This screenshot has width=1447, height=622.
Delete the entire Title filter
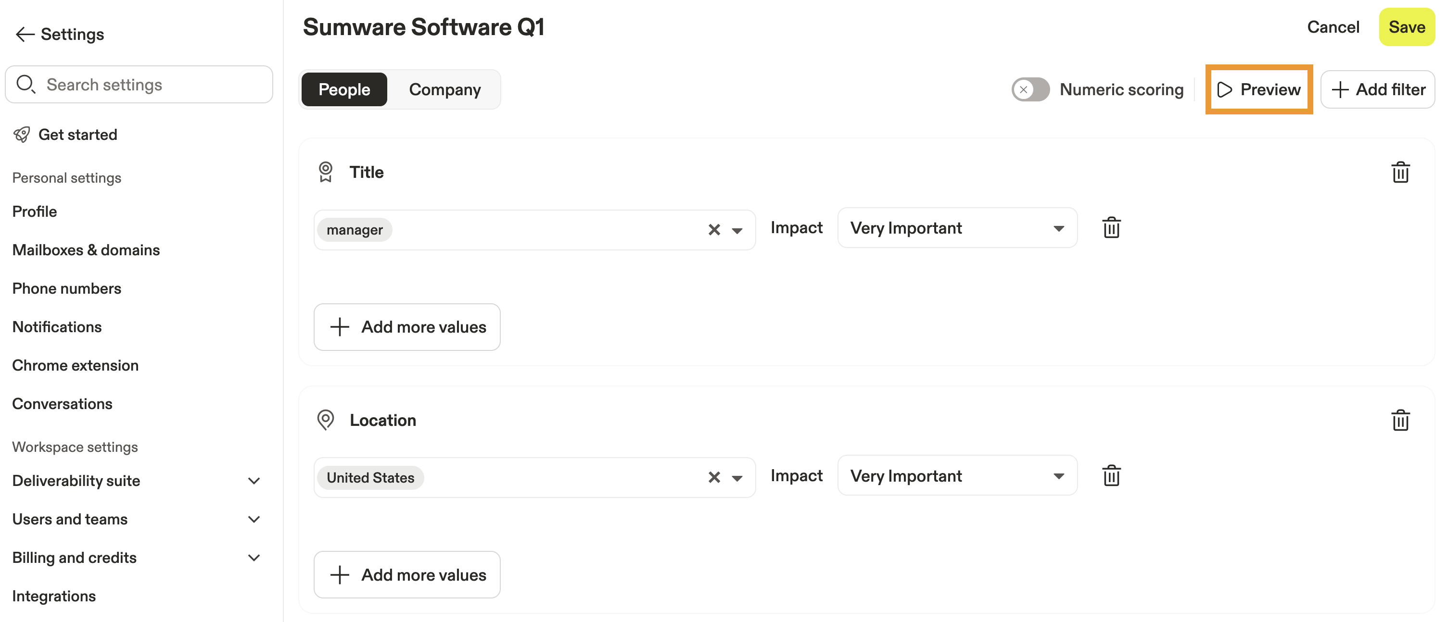pyautogui.click(x=1400, y=173)
